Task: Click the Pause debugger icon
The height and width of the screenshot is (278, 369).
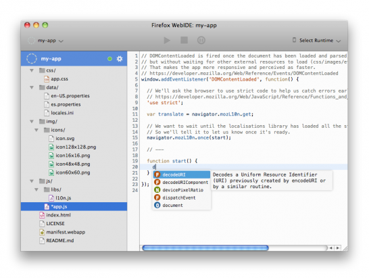Action: pos(201,41)
